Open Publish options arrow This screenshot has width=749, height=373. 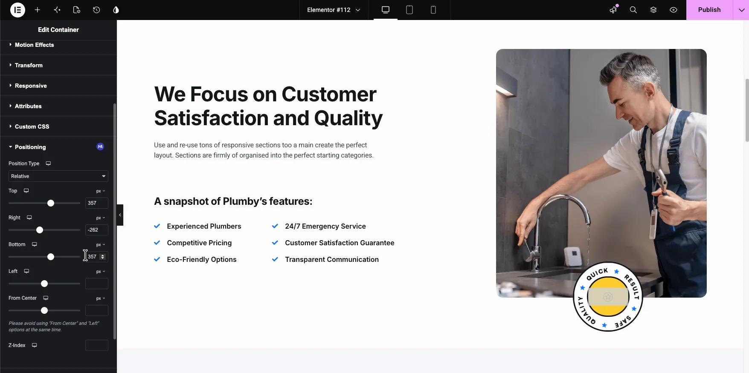coord(741,10)
